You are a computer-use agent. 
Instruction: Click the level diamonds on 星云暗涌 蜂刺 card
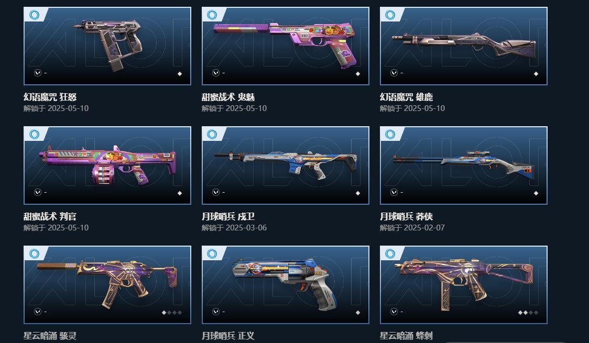point(528,313)
